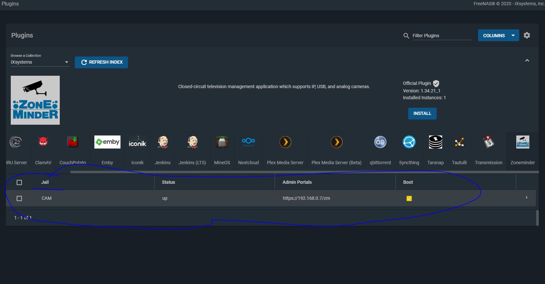Choose the Plex Media Server icon
This screenshot has height=284, width=545.
click(x=285, y=142)
